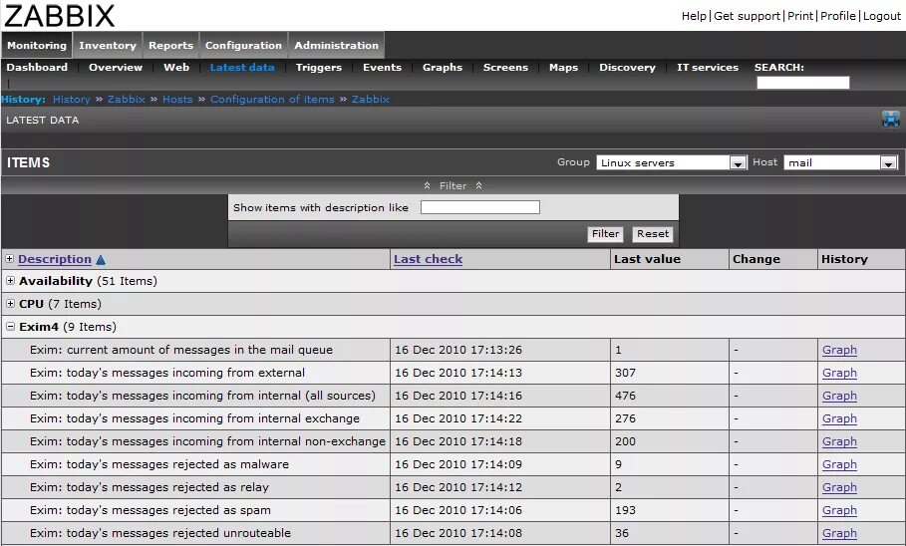This screenshot has width=906, height=546.
Task: Go to Web submenu
Action: click(x=176, y=67)
